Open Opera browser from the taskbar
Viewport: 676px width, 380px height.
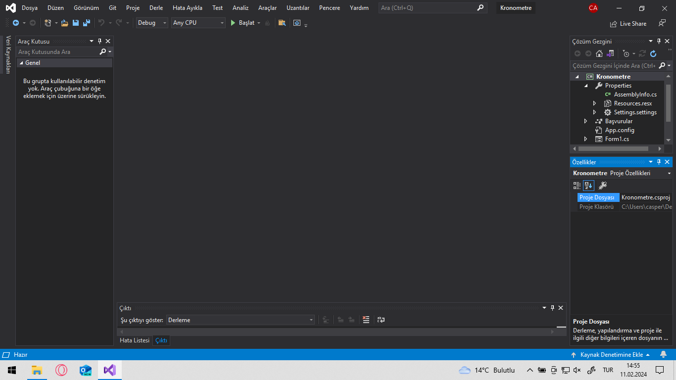pos(61,370)
